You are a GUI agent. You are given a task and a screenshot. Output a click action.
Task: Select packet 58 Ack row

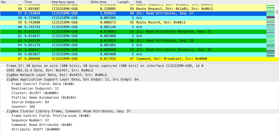point(133,18)
